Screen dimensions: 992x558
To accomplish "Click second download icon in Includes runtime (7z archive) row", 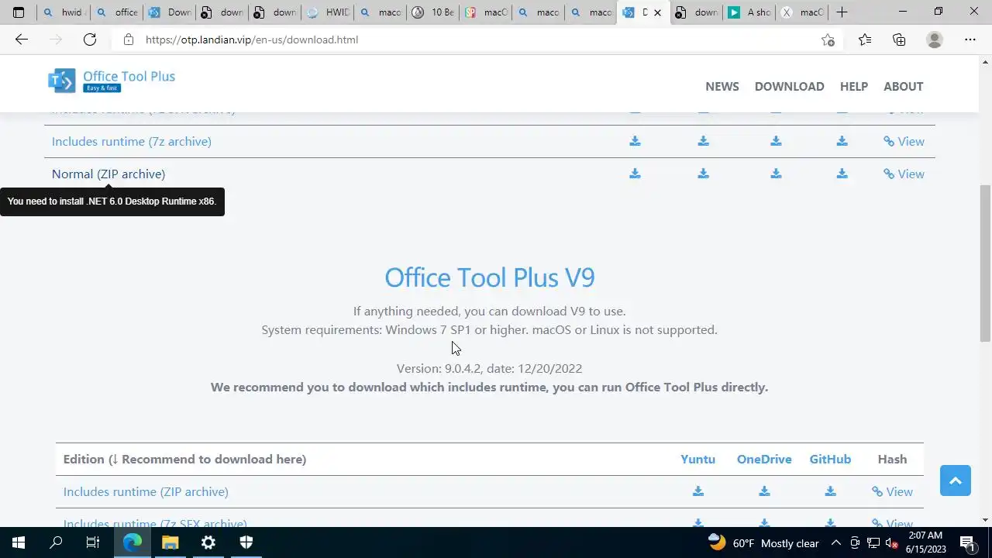I will [x=703, y=141].
